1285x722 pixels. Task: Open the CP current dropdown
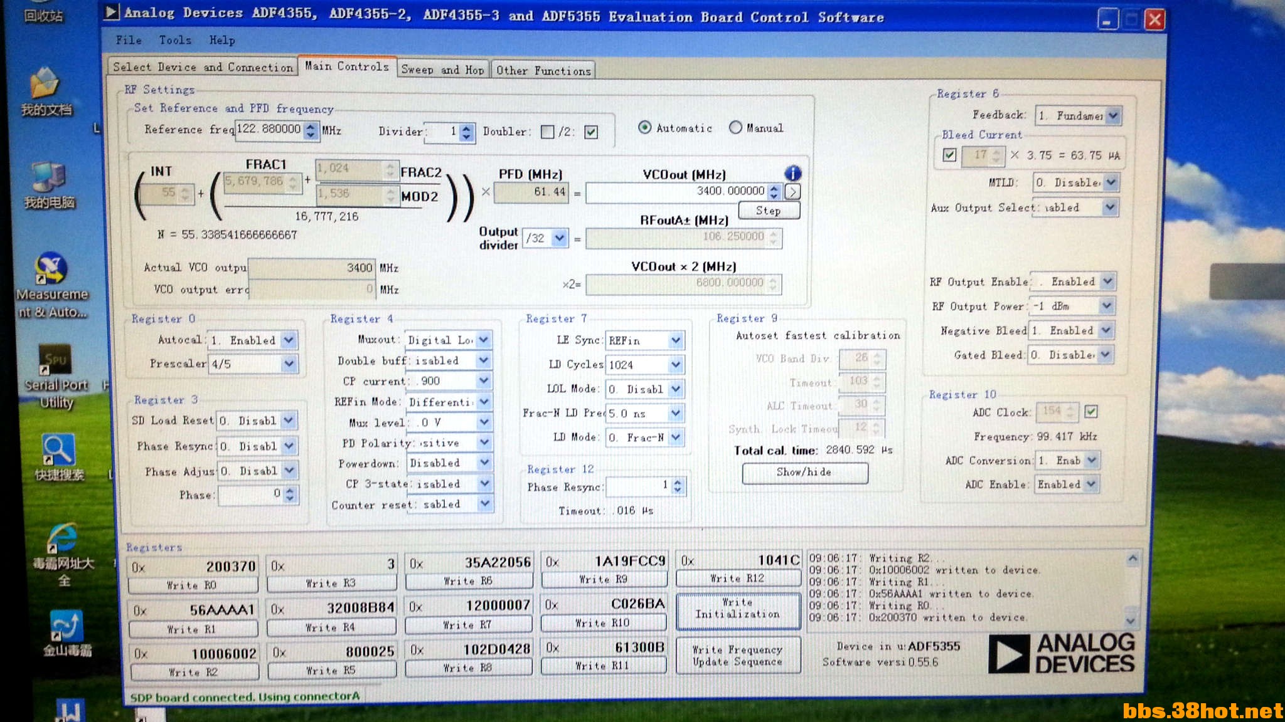450,380
